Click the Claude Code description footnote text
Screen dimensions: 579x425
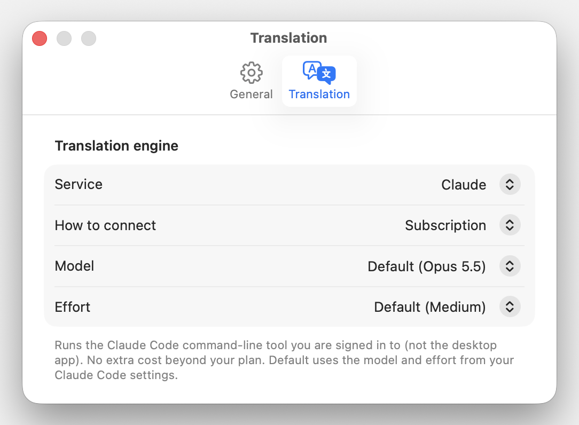pyautogui.click(x=284, y=360)
